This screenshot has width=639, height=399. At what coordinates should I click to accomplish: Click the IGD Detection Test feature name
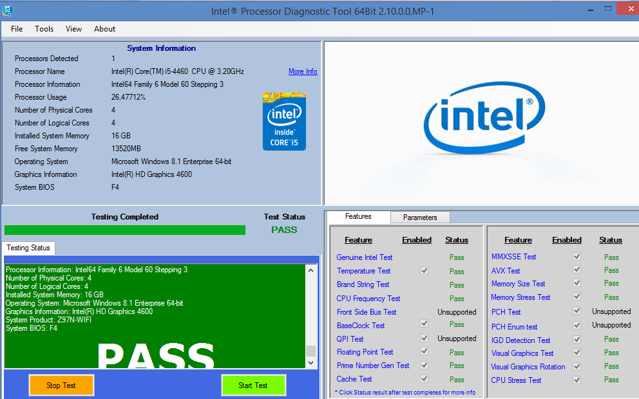point(520,340)
